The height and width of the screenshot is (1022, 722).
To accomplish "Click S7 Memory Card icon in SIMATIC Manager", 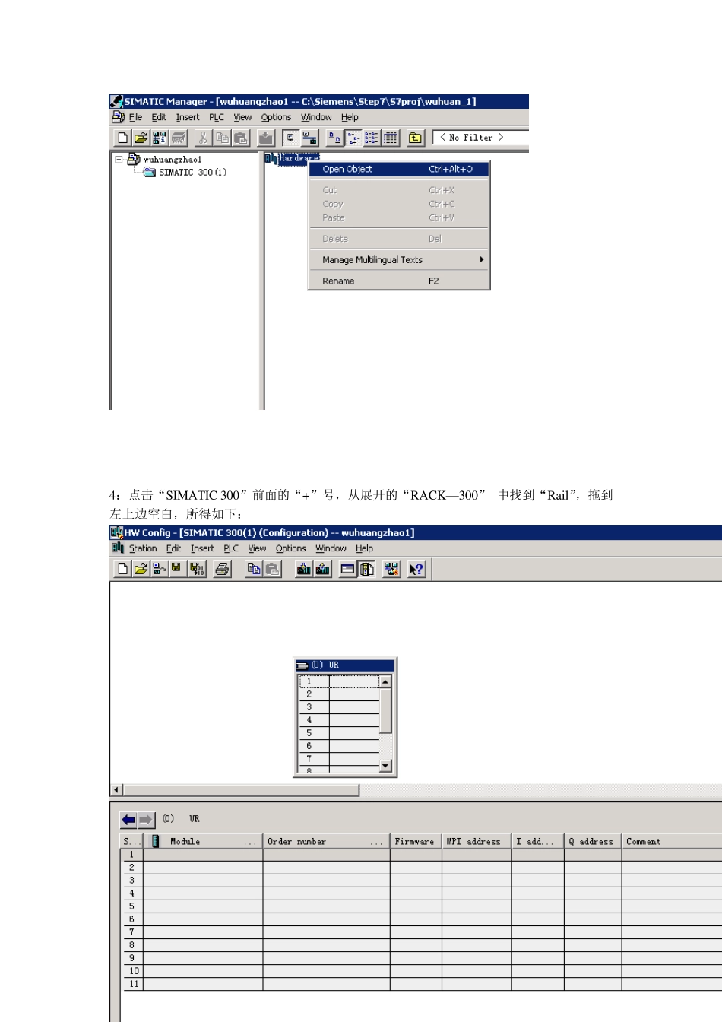I will [179, 138].
